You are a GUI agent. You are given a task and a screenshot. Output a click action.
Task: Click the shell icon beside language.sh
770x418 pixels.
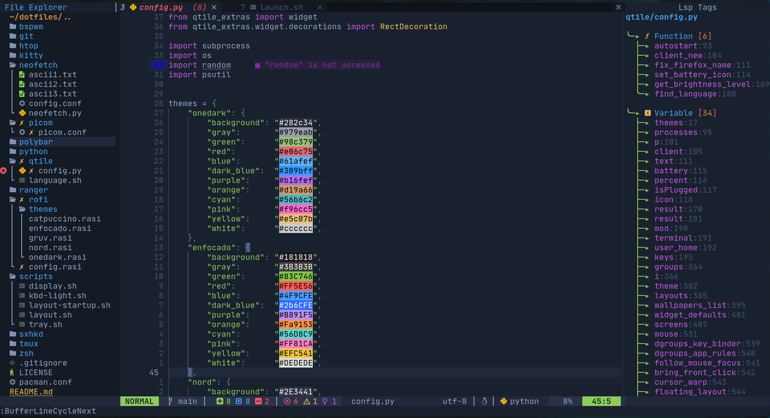pyautogui.click(x=22, y=180)
